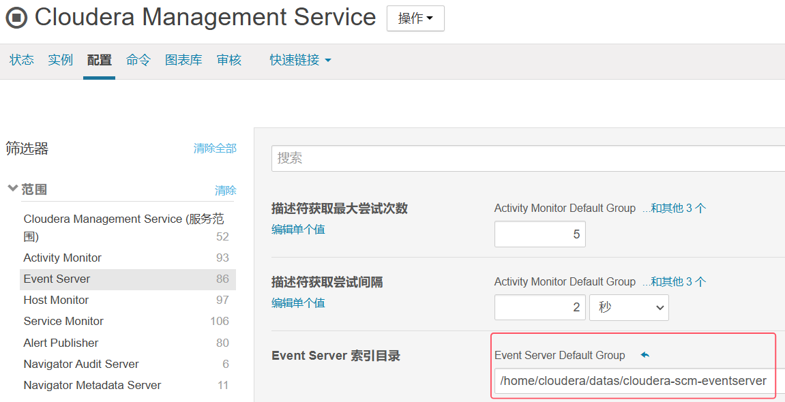This screenshot has width=785, height=402.
Task: Select Host Monitor in the scope list
Action: click(x=56, y=300)
